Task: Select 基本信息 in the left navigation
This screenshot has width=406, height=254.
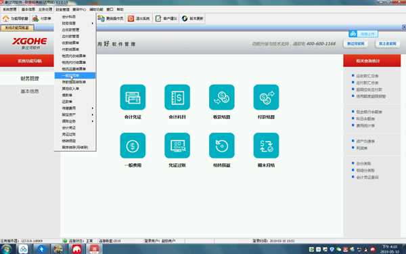Action: tap(30, 91)
